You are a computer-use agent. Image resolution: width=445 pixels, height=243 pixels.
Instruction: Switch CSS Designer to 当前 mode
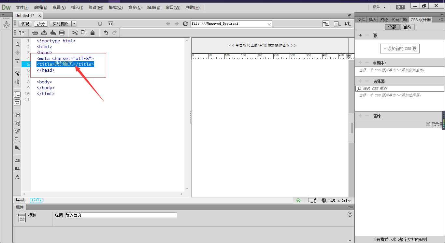pyautogui.click(x=407, y=27)
